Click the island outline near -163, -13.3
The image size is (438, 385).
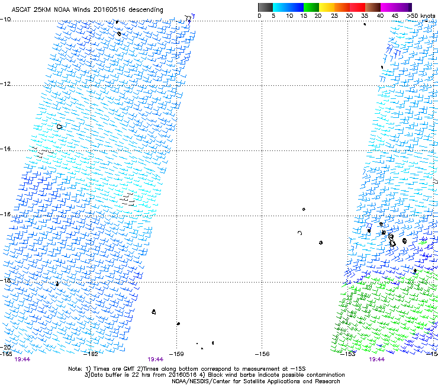click(59, 127)
